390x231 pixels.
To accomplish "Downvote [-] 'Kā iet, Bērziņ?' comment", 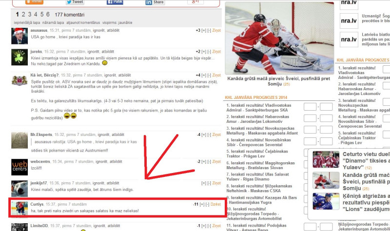I will [209, 75].
